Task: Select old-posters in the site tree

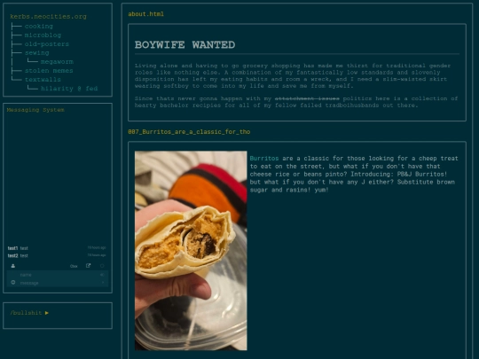Action: click(47, 44)
